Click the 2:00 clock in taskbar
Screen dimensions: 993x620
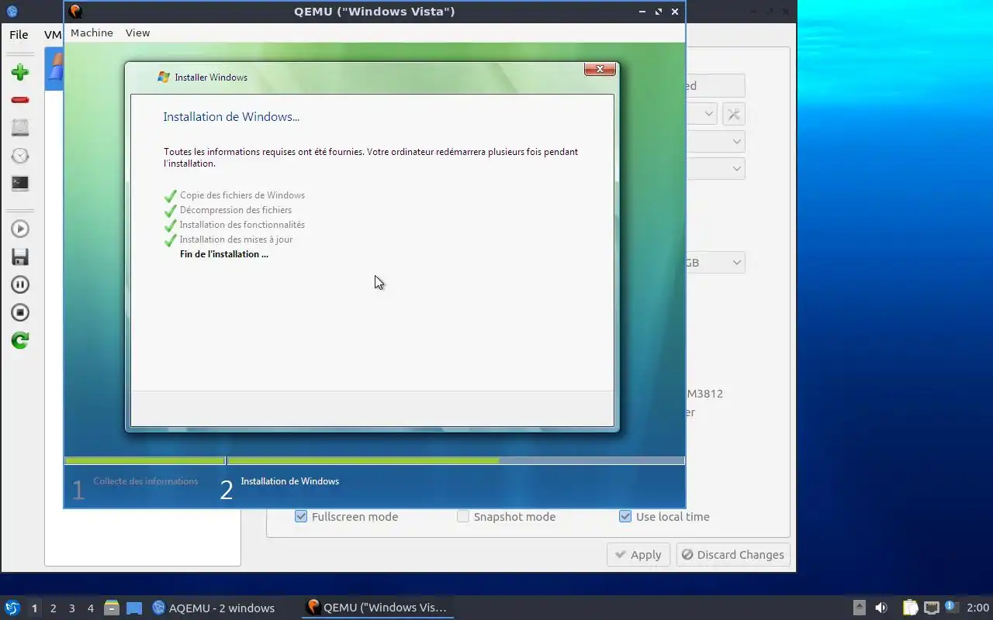pos(977,608)
